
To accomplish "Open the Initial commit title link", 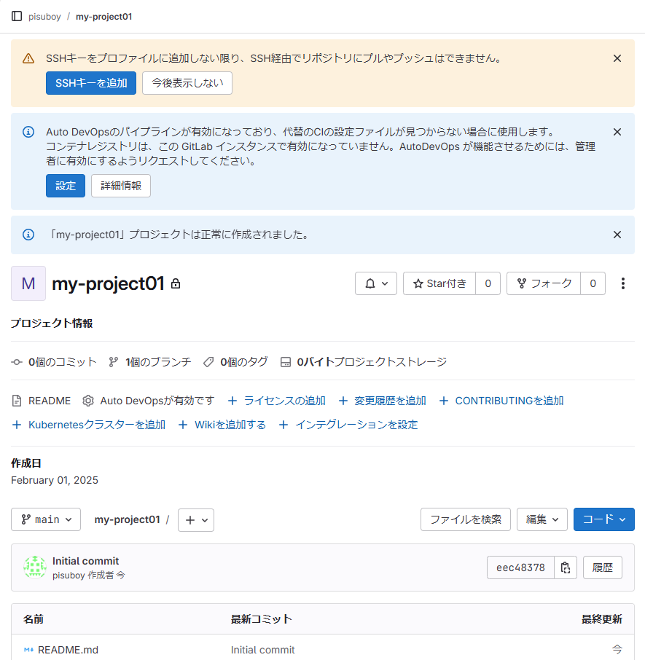I will pyautogui.click(x=85, y=561).
